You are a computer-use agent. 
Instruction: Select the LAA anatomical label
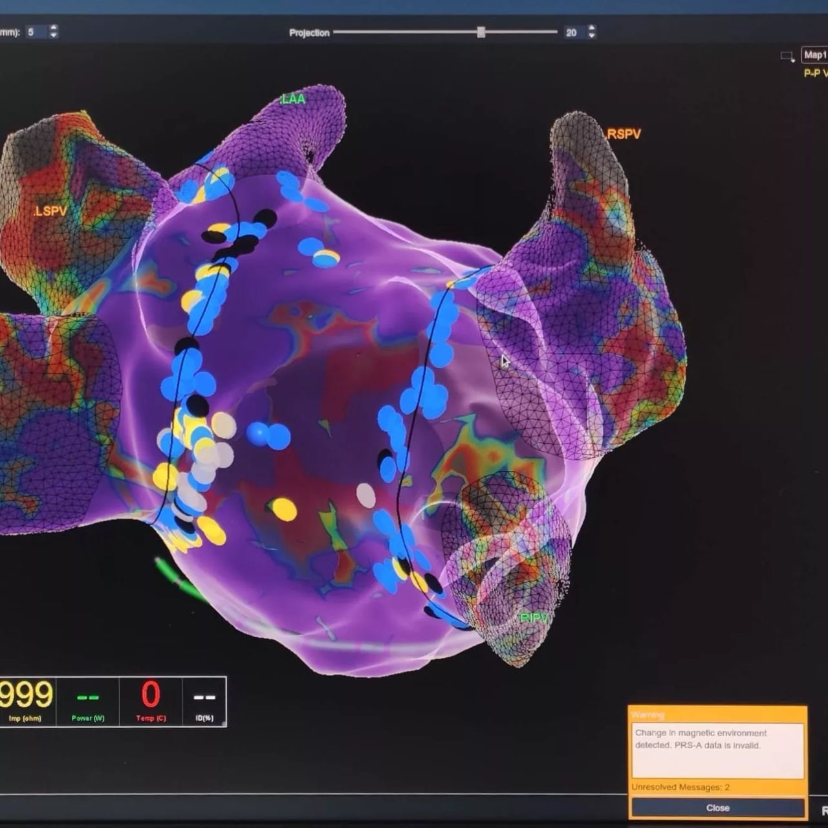[292, 100]
